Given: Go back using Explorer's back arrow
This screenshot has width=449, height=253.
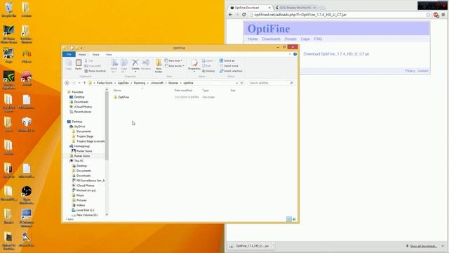Looking at the screenshot, I should 67,83.
